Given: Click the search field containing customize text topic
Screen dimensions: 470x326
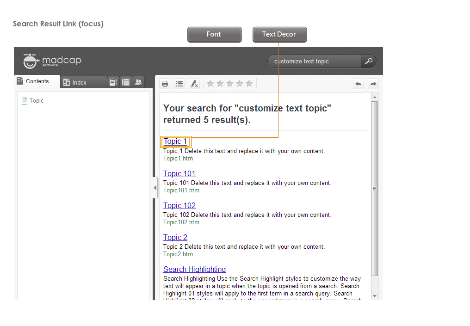Looking at the screenshot, I should click(x=315, y=61).
